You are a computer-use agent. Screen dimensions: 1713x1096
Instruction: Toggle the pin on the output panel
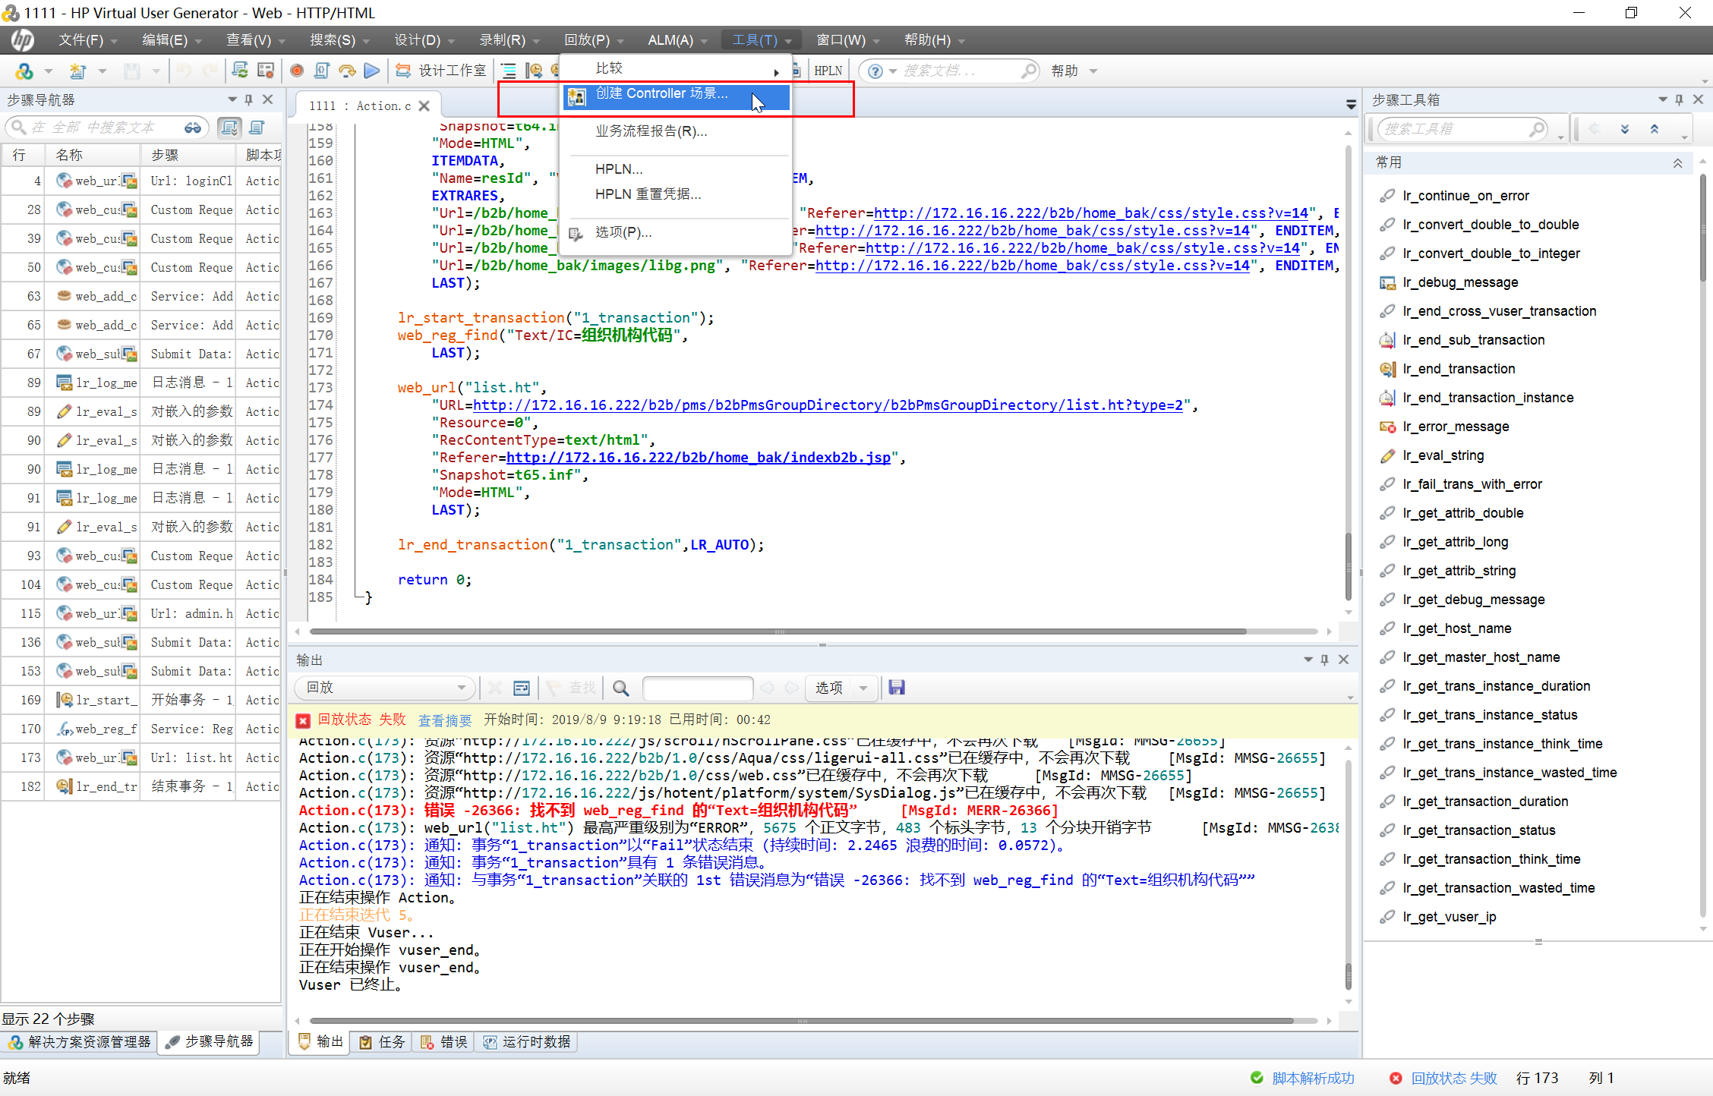(1325, 660)
